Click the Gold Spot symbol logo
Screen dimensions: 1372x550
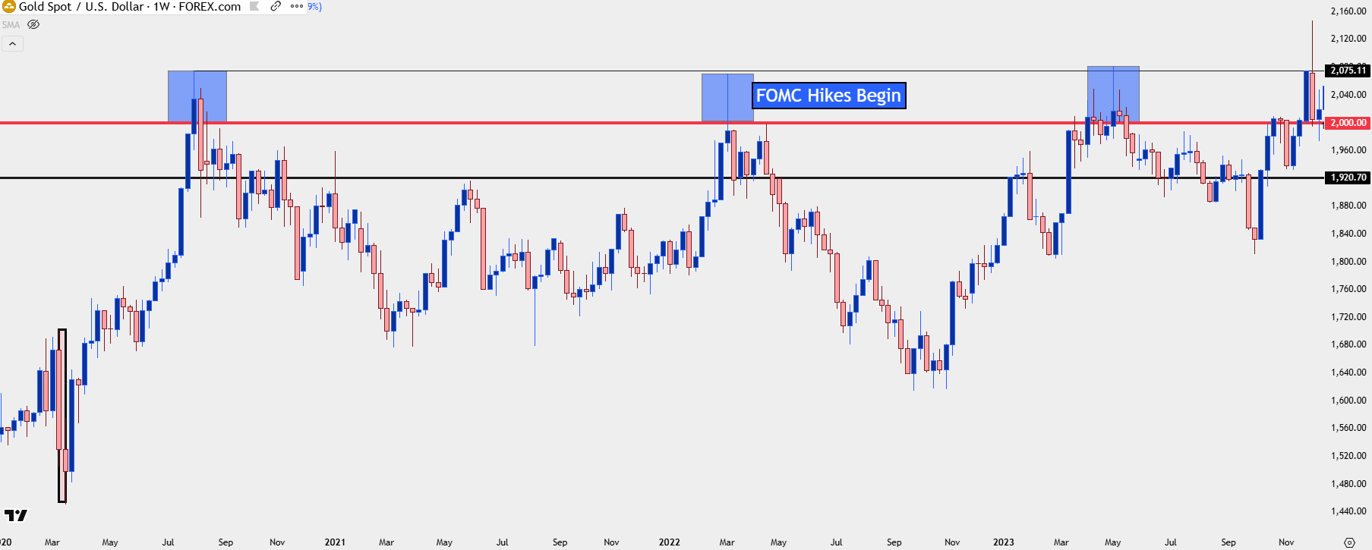click(9, 7)
